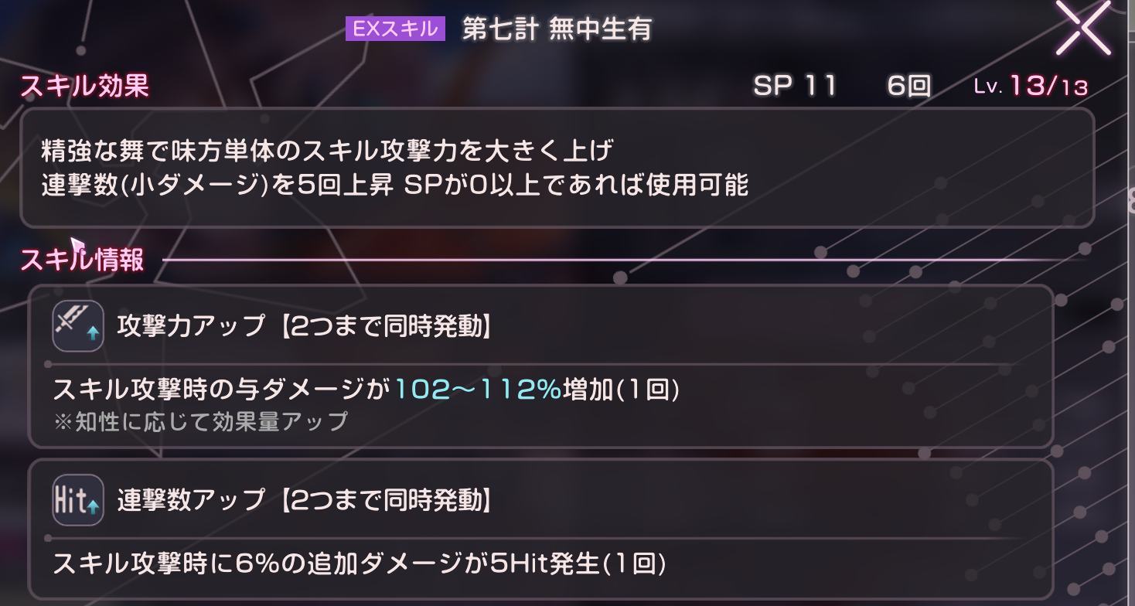
Task: Click the 6回 usage count
Action: [x=908, y=86]
